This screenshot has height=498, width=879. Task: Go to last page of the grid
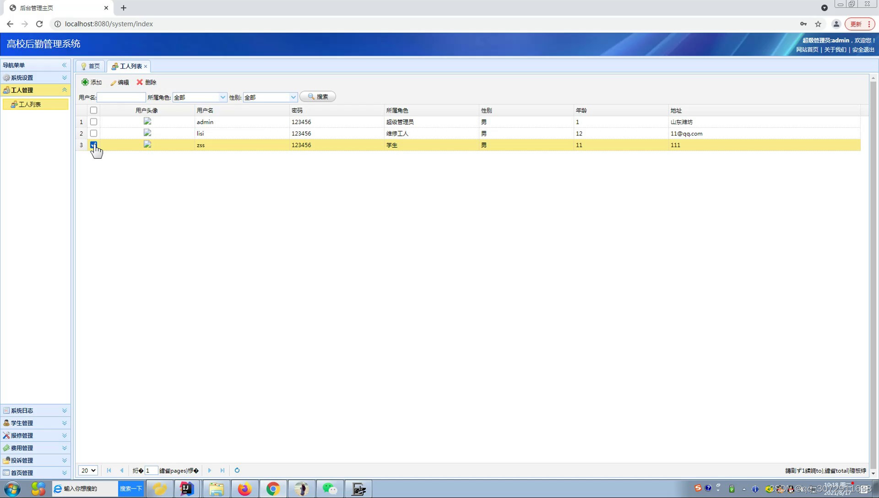point(222,471)
